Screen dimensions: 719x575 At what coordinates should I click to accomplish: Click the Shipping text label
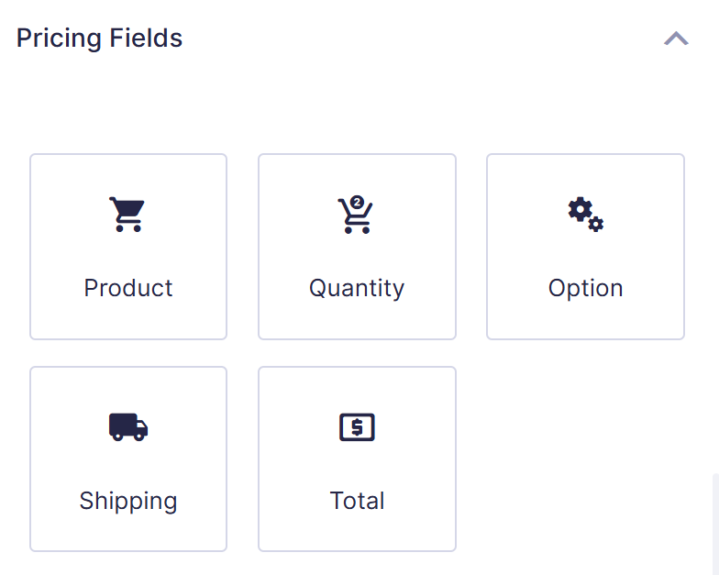click(x=128, y=501)
